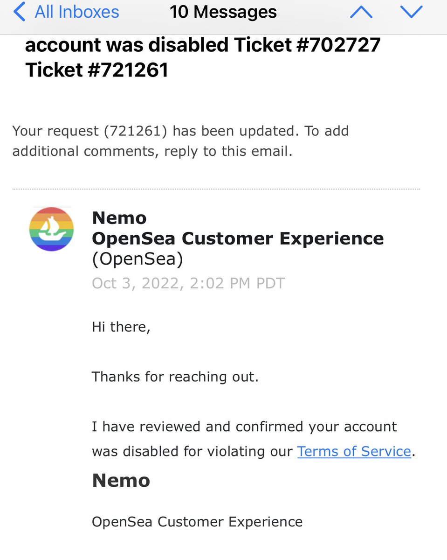Tap the OpenSea Customer Experience signature footer
The width and height of the screenshot is (447, 560).
click(x=197, y=521)
